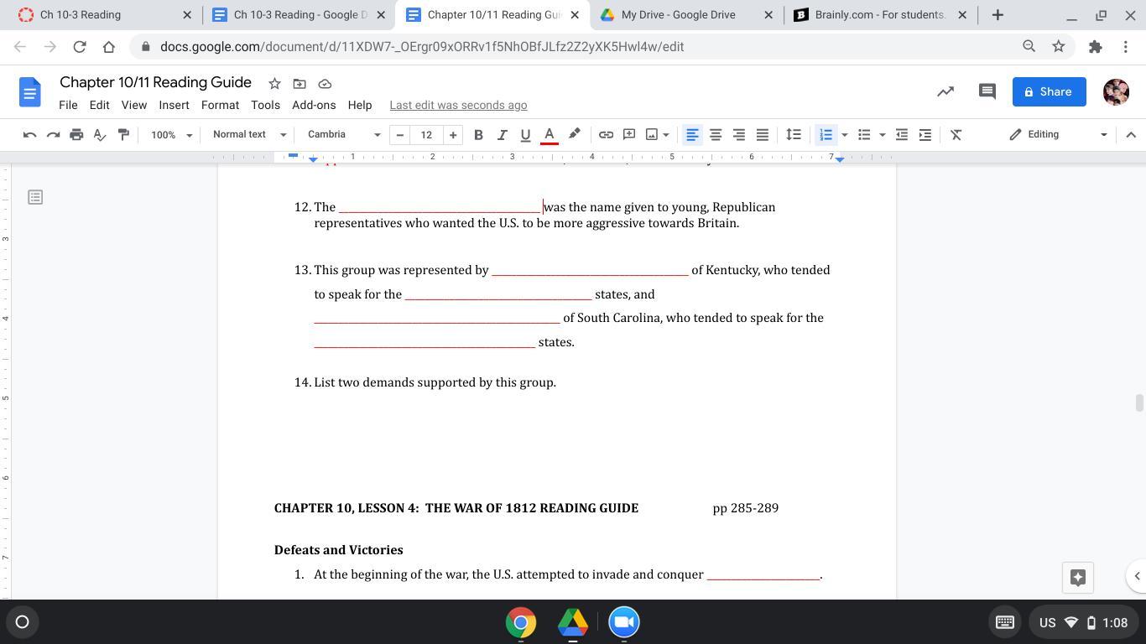This screenshot has width=1146, height=644.
Task: Open the 100% zoom dropdown
Action: point(171,134)
